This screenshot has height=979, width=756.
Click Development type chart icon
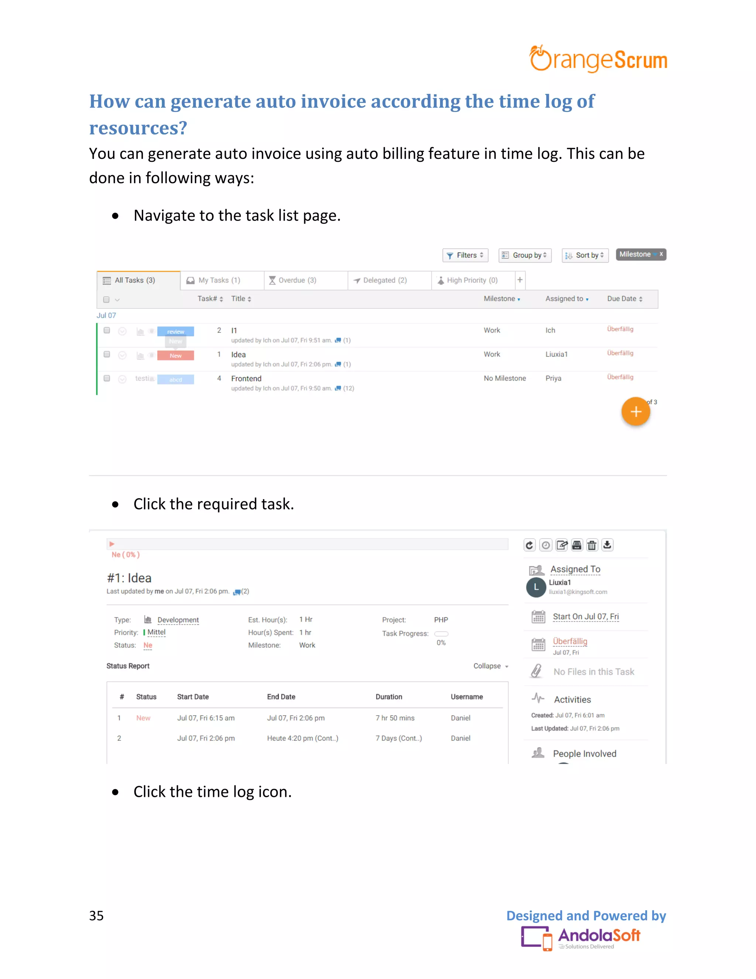point(148,620)
